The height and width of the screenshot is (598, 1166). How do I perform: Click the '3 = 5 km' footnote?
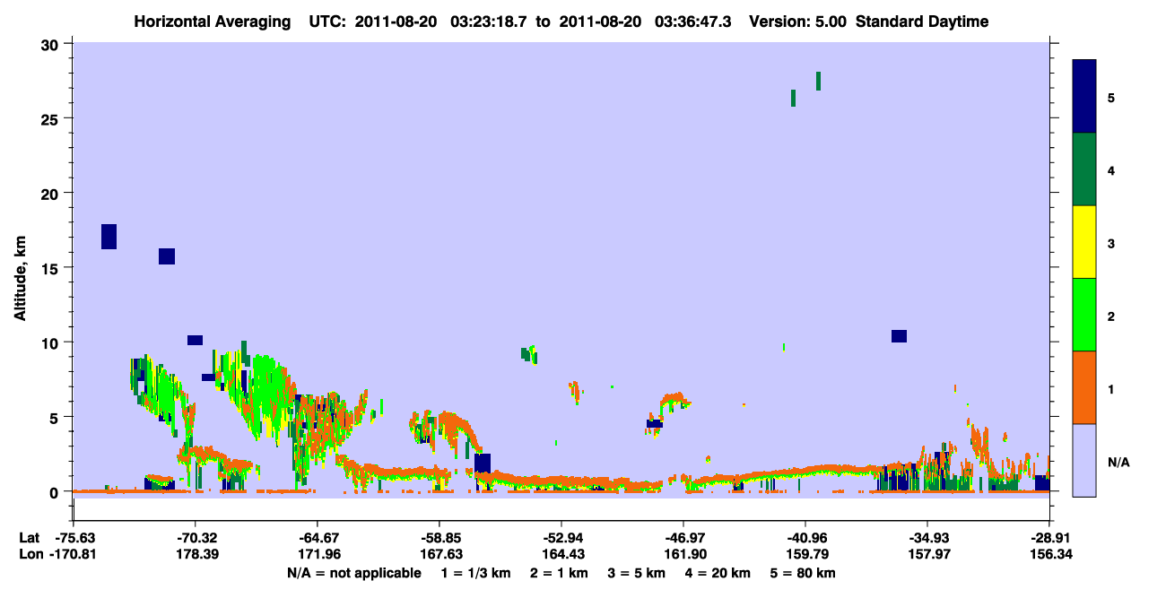point(636,573)
